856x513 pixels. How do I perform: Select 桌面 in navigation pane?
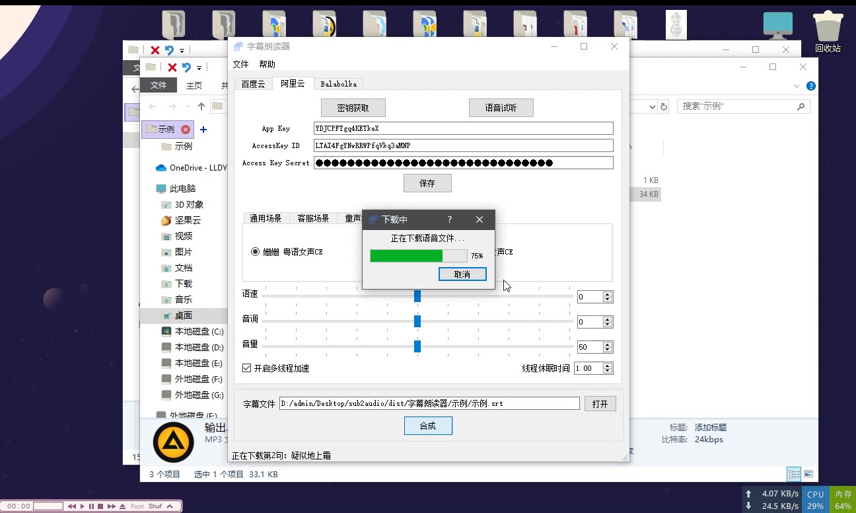(x=177, y=315)
